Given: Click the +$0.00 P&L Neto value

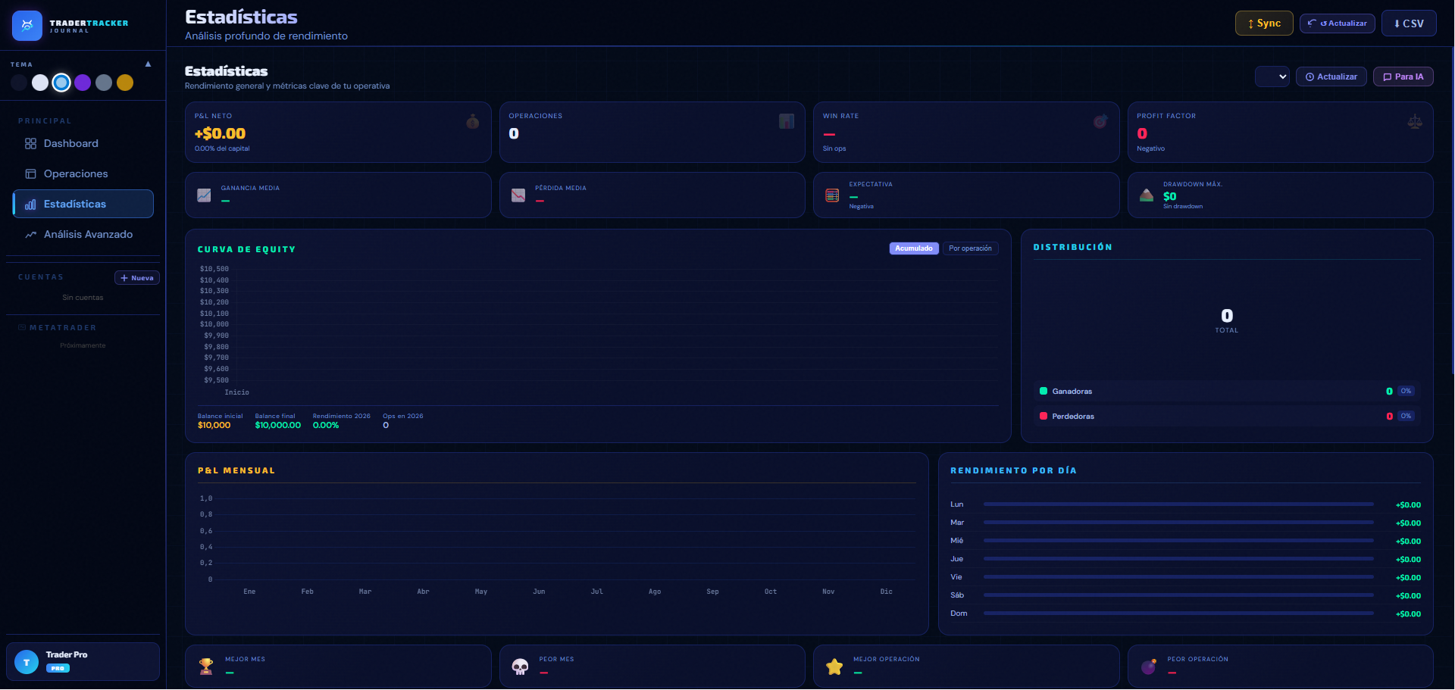Looking at the screenshot, I should [220, 134].
